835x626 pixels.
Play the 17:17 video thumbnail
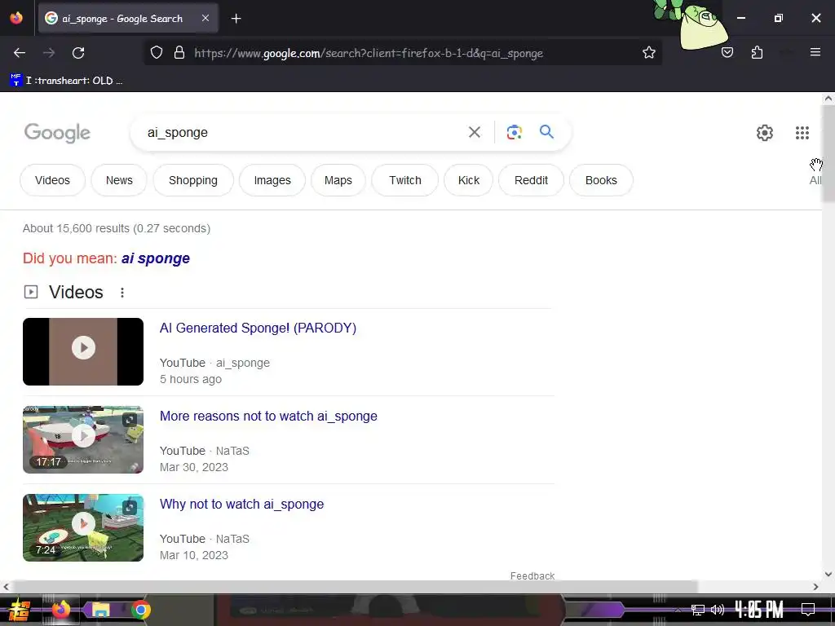click(x=83, y=439)
